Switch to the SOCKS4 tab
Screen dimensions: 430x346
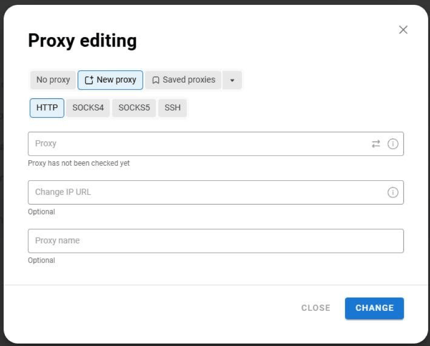coord(87,108)
